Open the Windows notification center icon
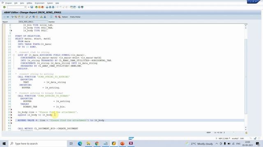 point(258,143)
